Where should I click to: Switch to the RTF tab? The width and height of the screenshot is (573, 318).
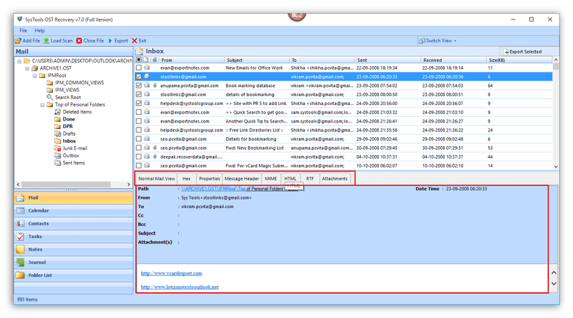tap(310, 178)
